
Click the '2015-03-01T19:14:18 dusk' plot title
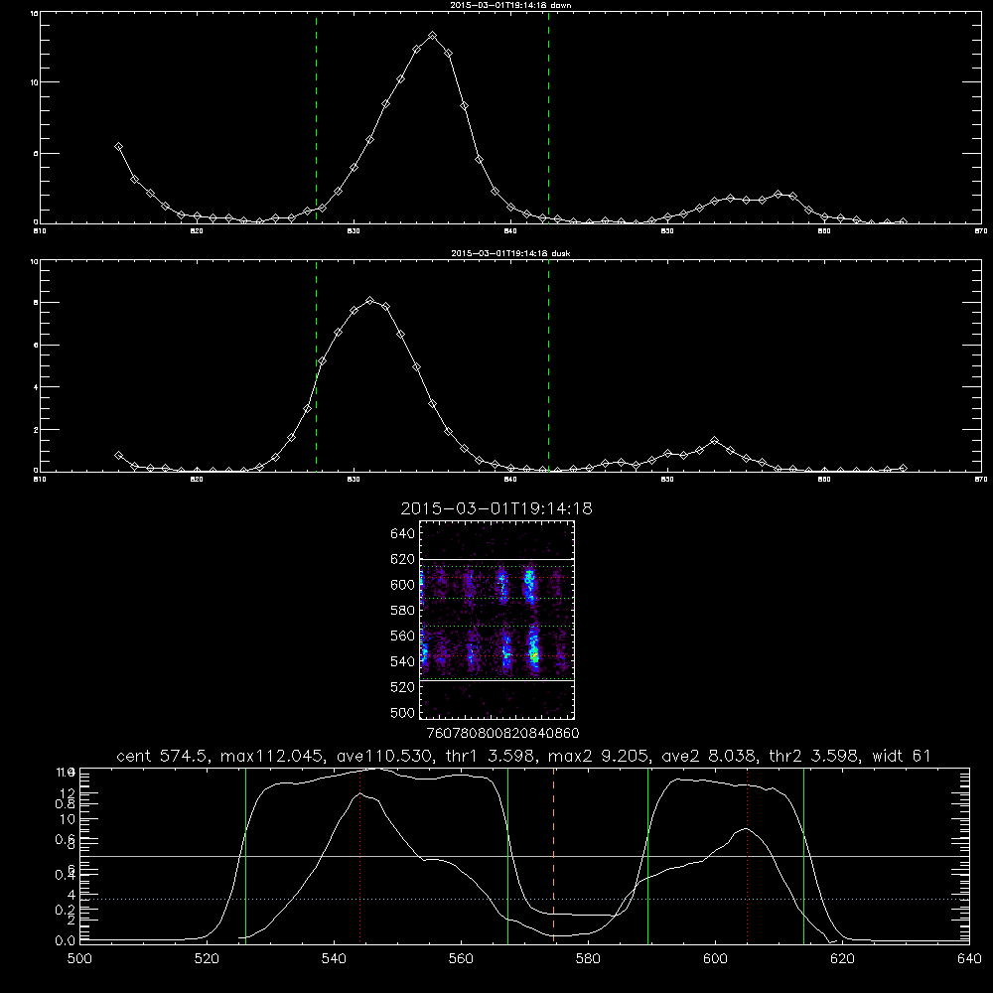click(x=510, y=253)
